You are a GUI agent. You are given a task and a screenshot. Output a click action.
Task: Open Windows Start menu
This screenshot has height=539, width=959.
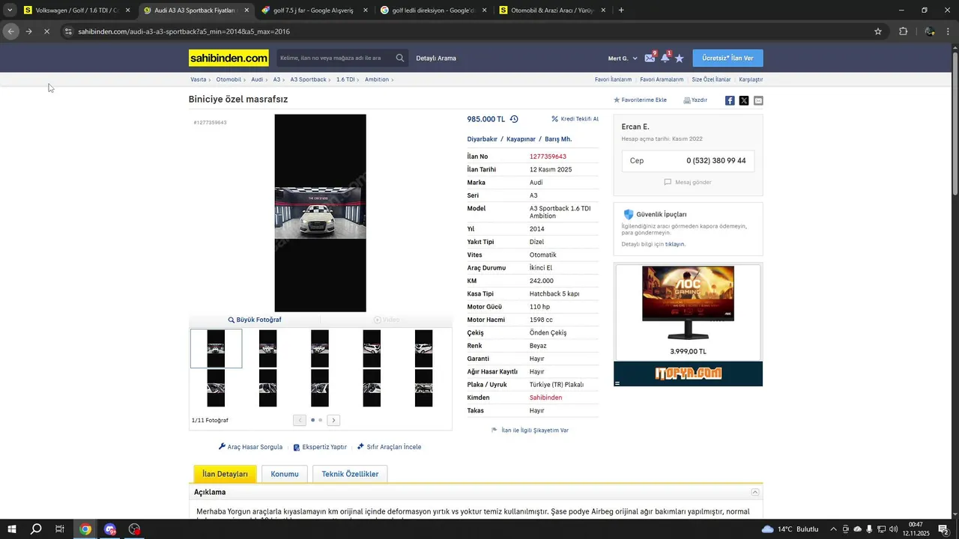12,529
